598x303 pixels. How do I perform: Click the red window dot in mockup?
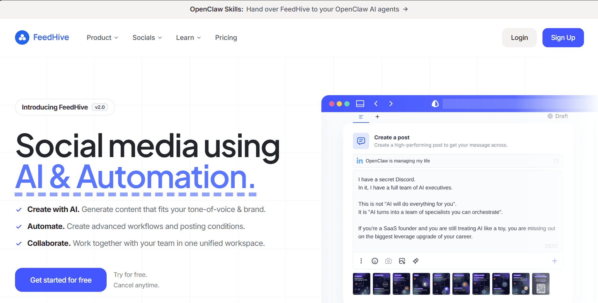(x=332, y=104)
